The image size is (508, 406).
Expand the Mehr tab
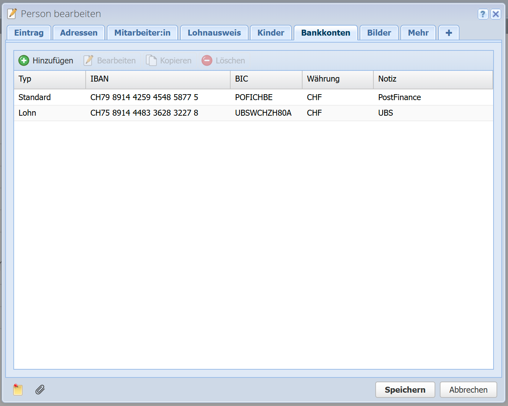point(418,33)
